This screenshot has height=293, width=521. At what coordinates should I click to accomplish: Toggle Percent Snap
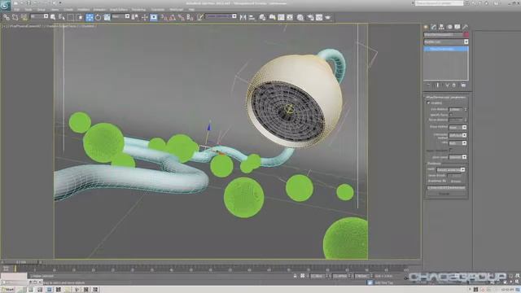[x=182, y=17]
